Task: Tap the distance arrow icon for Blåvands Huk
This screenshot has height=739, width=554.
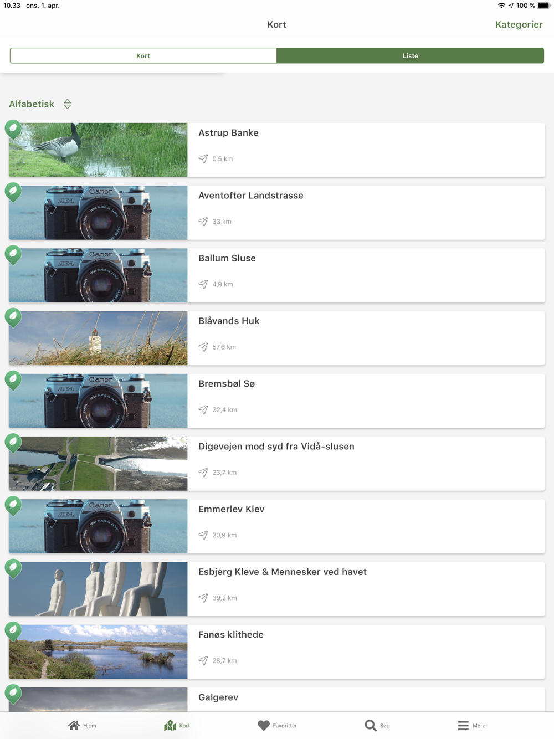Action: pyautogui.click(x=203, y=347)
